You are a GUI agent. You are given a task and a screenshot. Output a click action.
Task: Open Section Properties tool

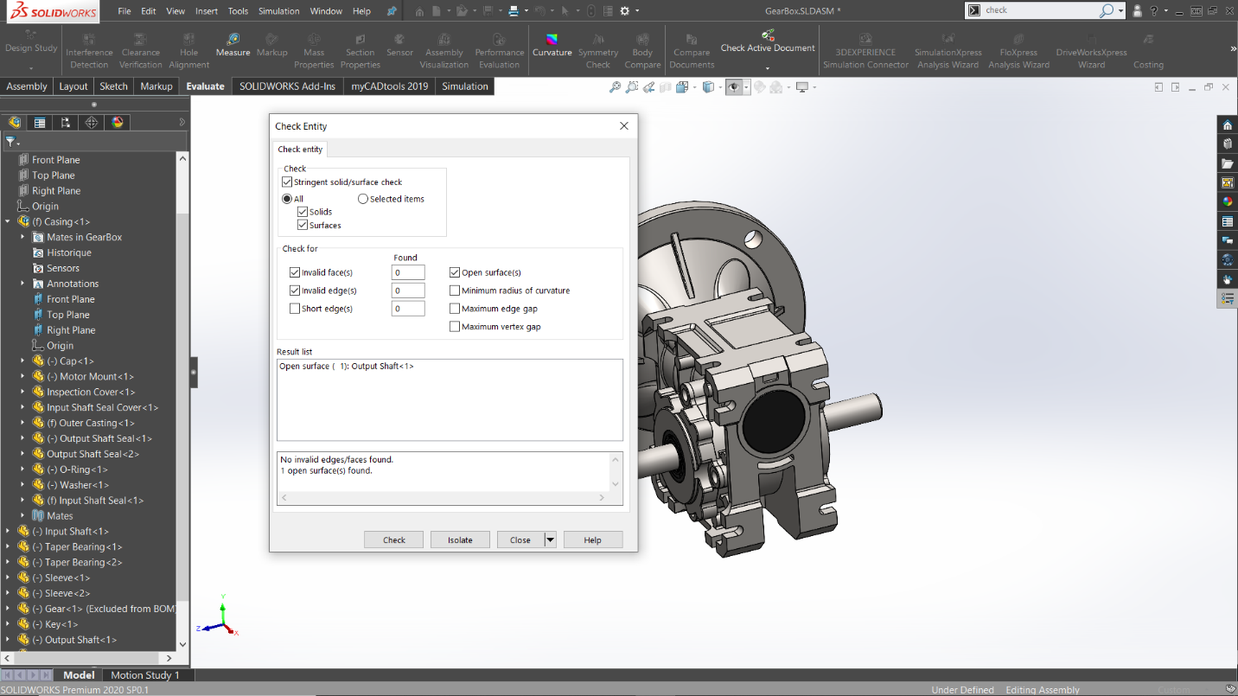[361, 51]
